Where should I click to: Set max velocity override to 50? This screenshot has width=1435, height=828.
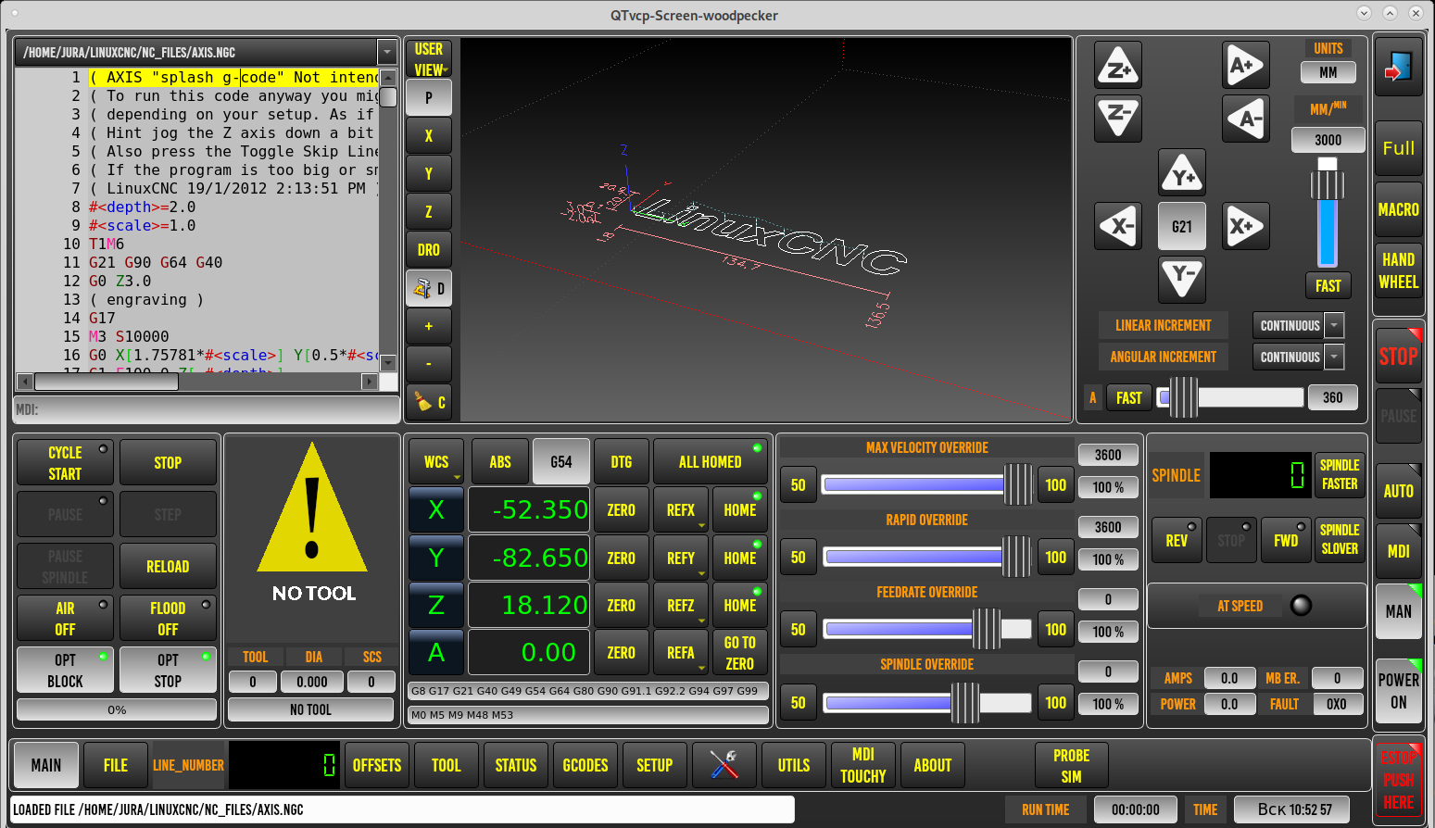click(799, 484)
